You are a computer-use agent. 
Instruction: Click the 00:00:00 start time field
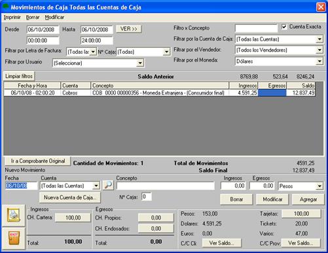[43, 41]
